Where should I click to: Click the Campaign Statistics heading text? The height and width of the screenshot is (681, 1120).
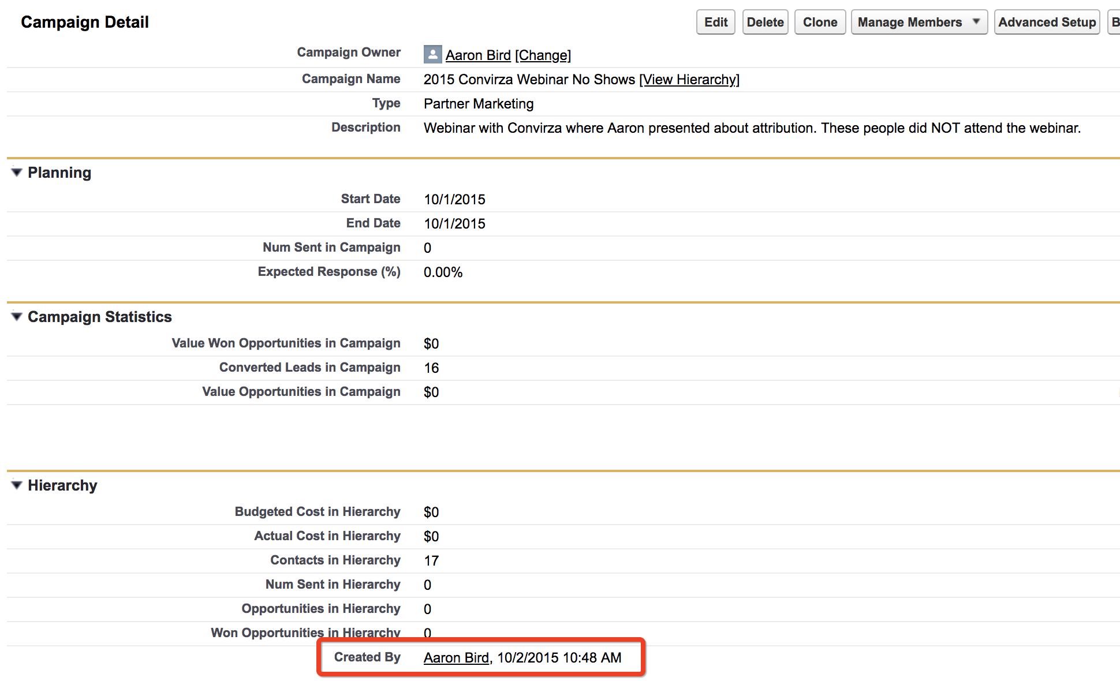tap(100, 317)
